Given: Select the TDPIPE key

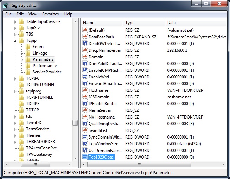Looking at the screenshot, I should point(33,104).
